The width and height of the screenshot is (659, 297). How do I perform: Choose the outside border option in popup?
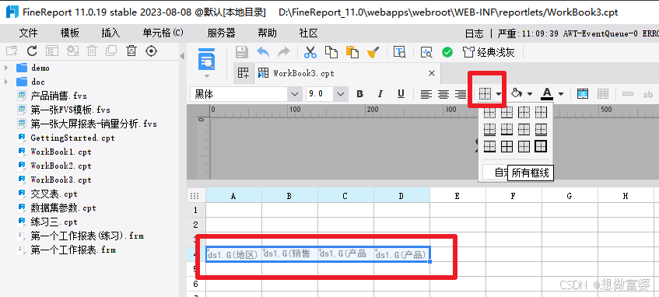tap(524, 146)
